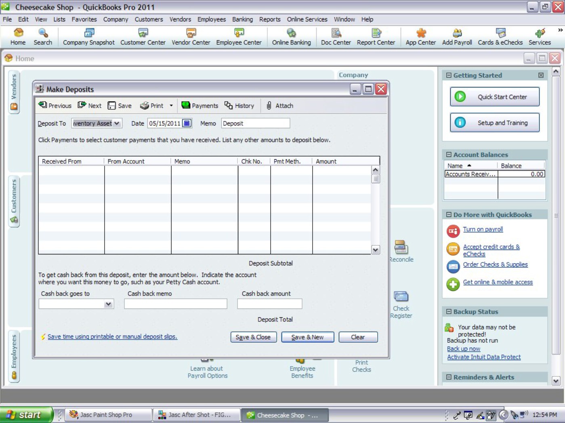The image size is (565, 423).
Task: Open the Cash back goes to dropdown
Action: 108,304
